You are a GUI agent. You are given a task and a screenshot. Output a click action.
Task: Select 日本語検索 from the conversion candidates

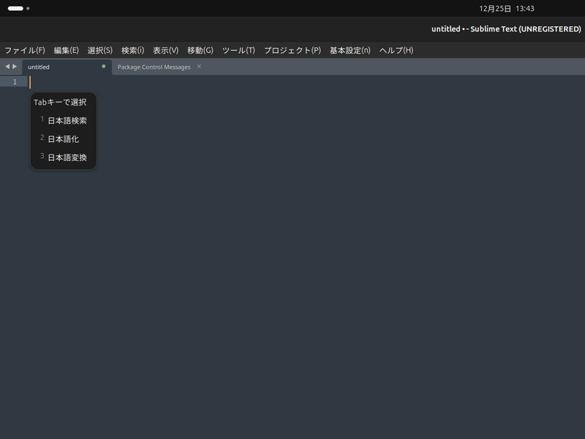tap(67, 120)
